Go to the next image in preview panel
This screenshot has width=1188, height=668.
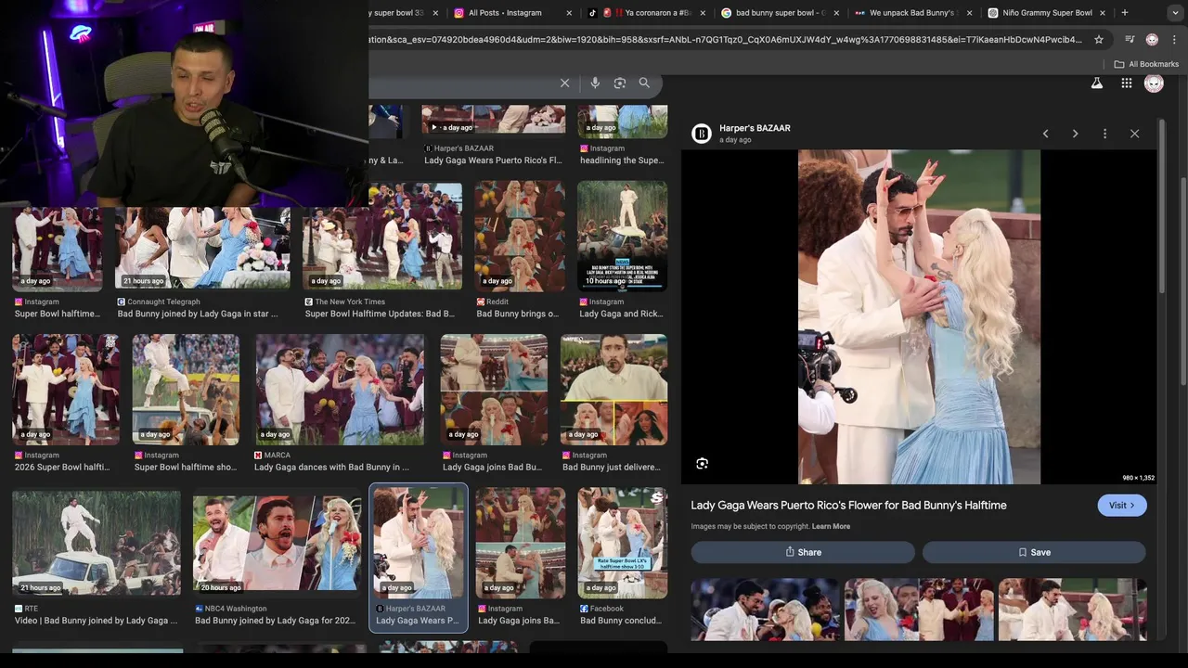(x=1075, y=134)
